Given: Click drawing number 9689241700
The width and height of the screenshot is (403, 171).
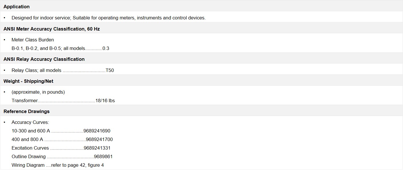Looking at the screenshot, I should (x=99, y=140).
